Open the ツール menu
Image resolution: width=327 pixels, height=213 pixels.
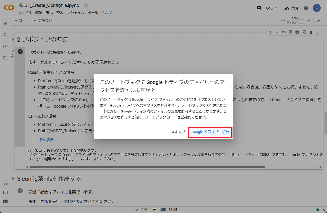[x=93, y=13]
